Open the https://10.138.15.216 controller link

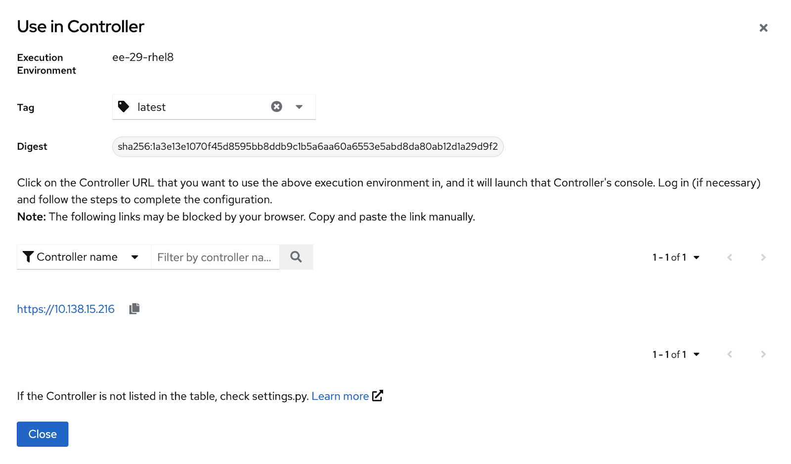pyautogui.click(x=66, y=309)
